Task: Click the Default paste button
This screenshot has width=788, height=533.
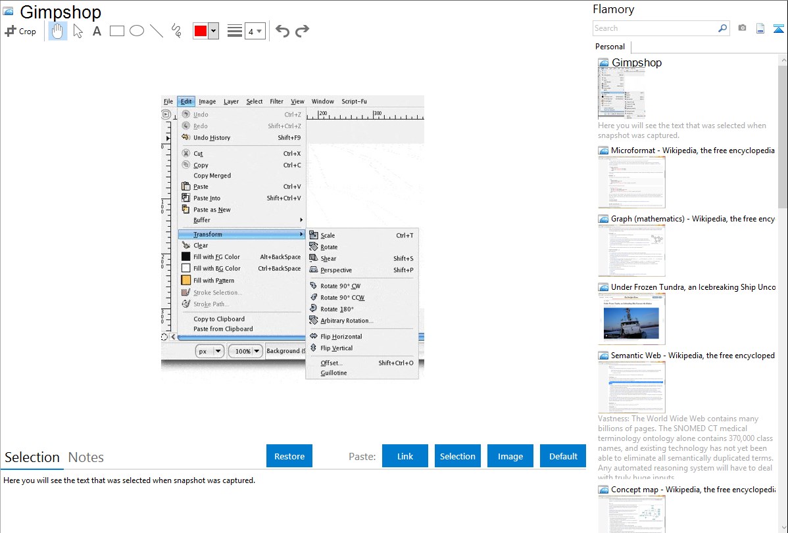Action: point(563,456)
